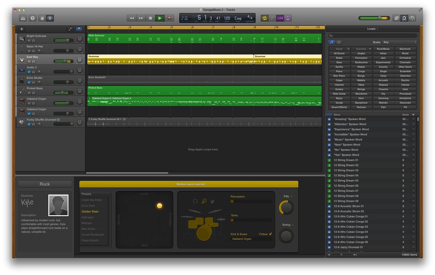
Task: Open the Loop Browser icon in the toolbar
Action: point(404,18)
